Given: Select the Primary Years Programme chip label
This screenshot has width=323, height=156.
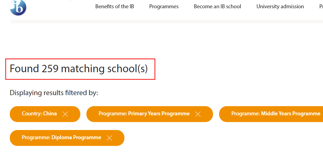Looking at the screenshot, I should click(144, 114).
